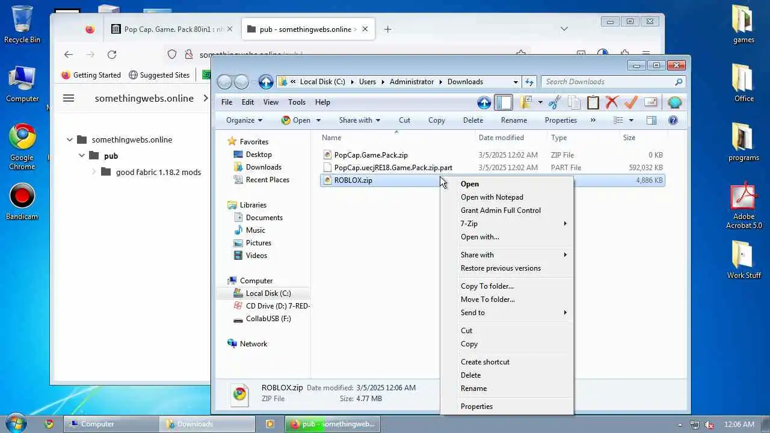Click the clipboard Paste icon

tap(593, 102)
